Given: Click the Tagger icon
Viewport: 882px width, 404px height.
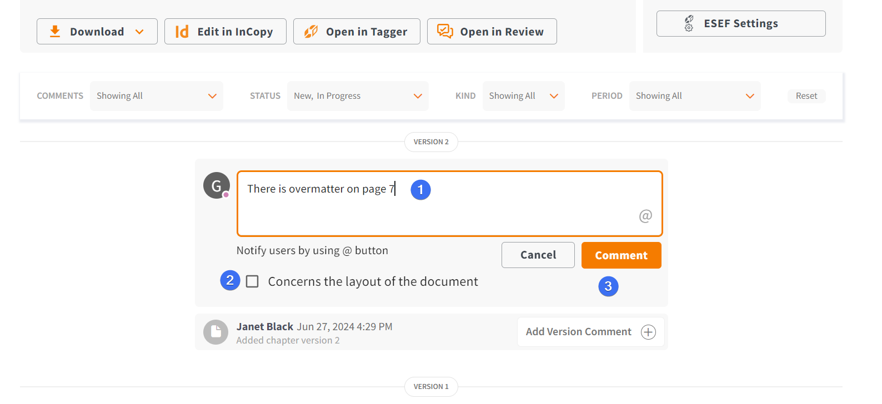Looking at the screenshot, I should click(x=311, y=32).
